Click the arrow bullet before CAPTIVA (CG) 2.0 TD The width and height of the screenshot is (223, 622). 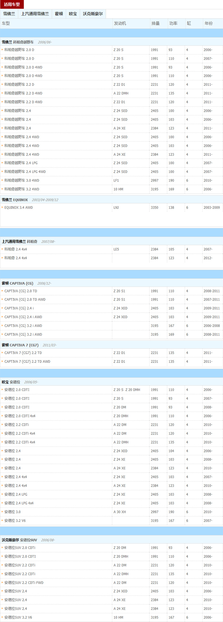click(2, 291)
